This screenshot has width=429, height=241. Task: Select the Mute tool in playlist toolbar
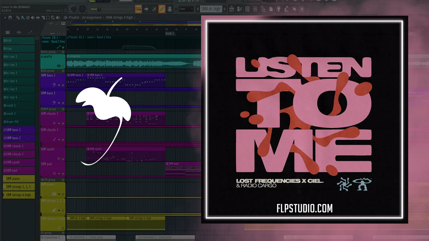tap(33, 17)
